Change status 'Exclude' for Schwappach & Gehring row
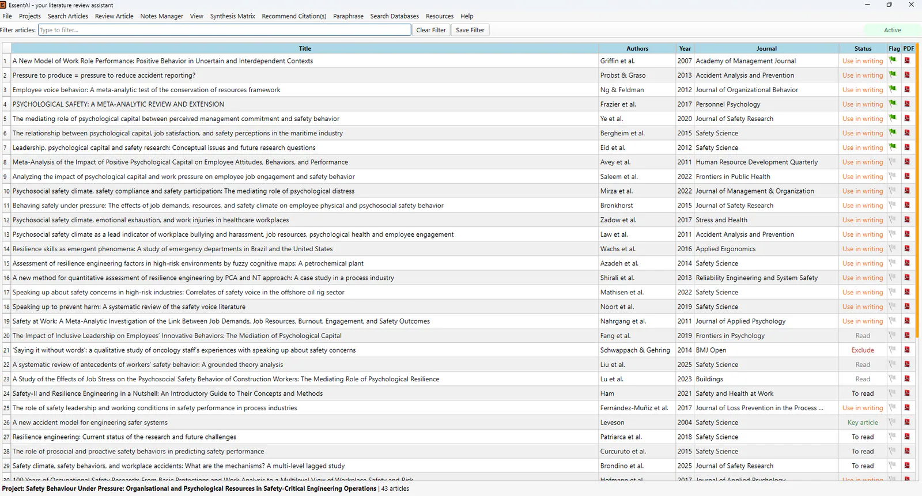The image size is (922, 496). click(x=863, y=350)
